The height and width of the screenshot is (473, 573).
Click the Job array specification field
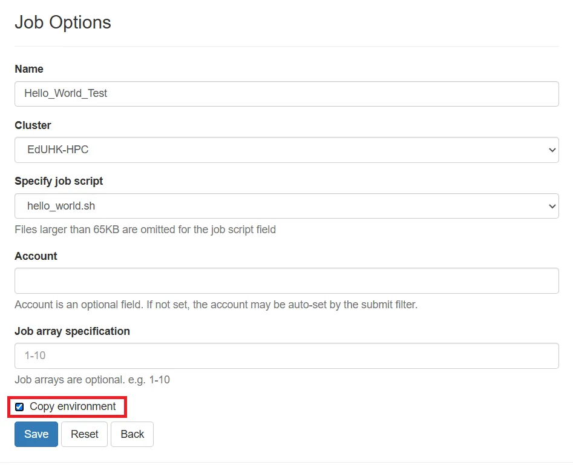[286, 356]
